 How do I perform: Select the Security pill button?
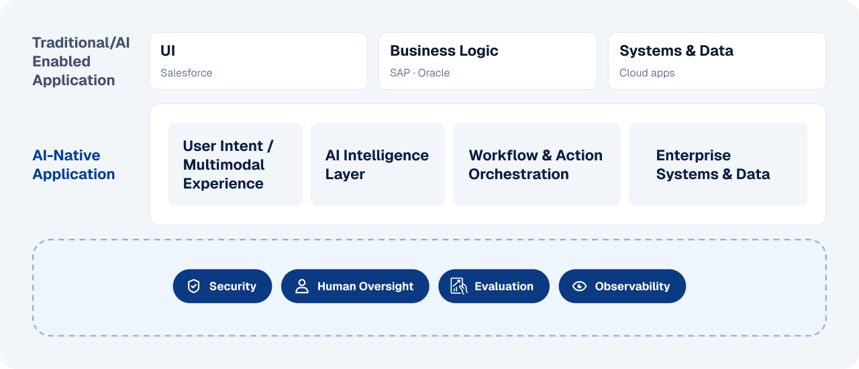point(222,286)
